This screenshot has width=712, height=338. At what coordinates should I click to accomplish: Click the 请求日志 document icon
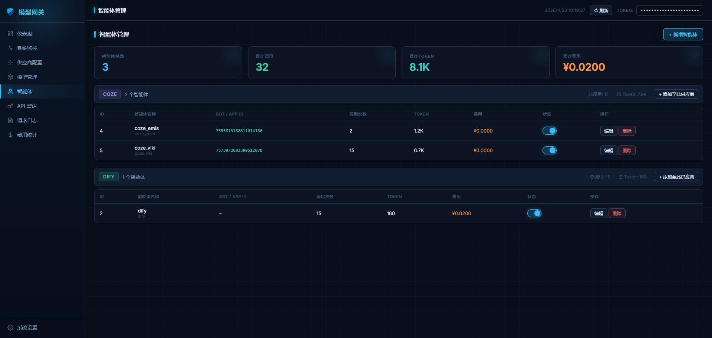coord(10,120)
